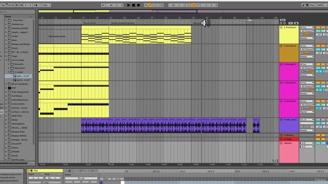Select the red Delay return track
328x184 pixels.
pyautogui.click(x=289, y=139)
